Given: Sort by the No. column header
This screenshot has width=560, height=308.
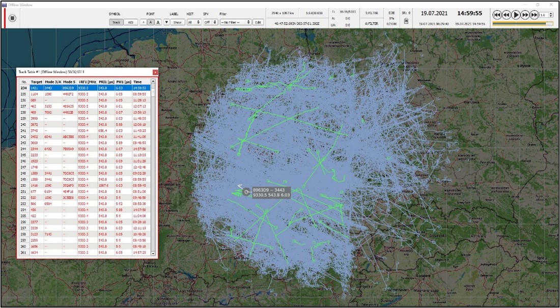Looking at the screenshot, I should [24, 82].
